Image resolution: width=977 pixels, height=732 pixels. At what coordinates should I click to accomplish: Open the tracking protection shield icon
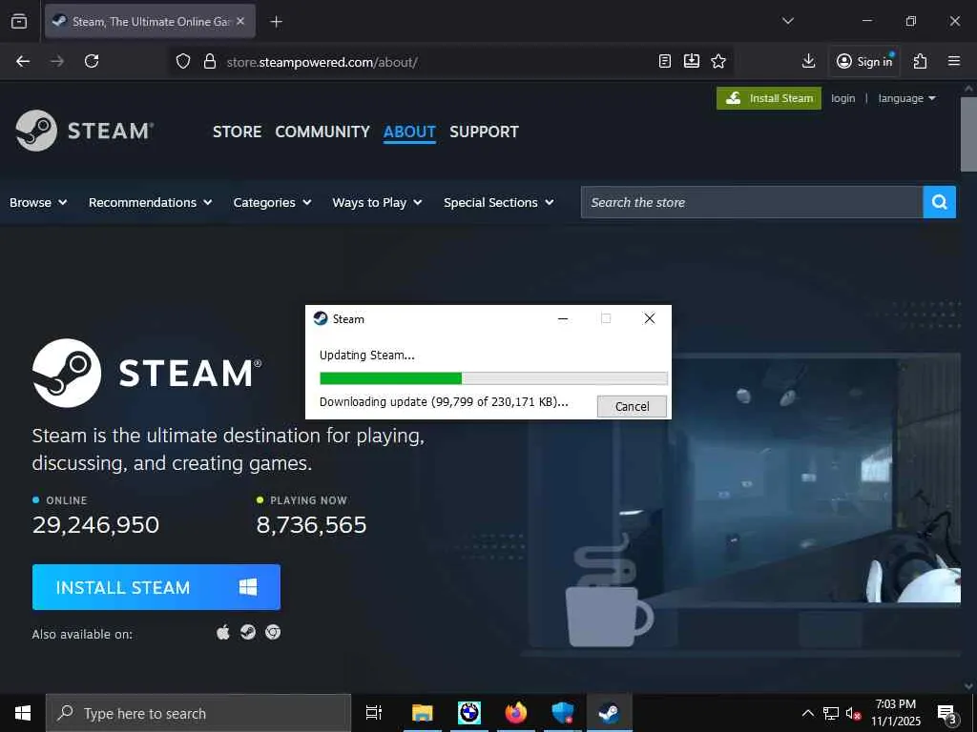point(182,62)
